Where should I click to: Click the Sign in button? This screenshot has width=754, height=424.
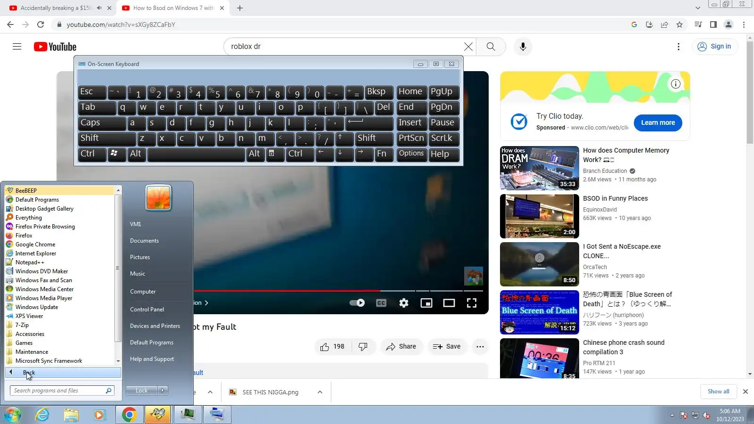coord(715,46)
